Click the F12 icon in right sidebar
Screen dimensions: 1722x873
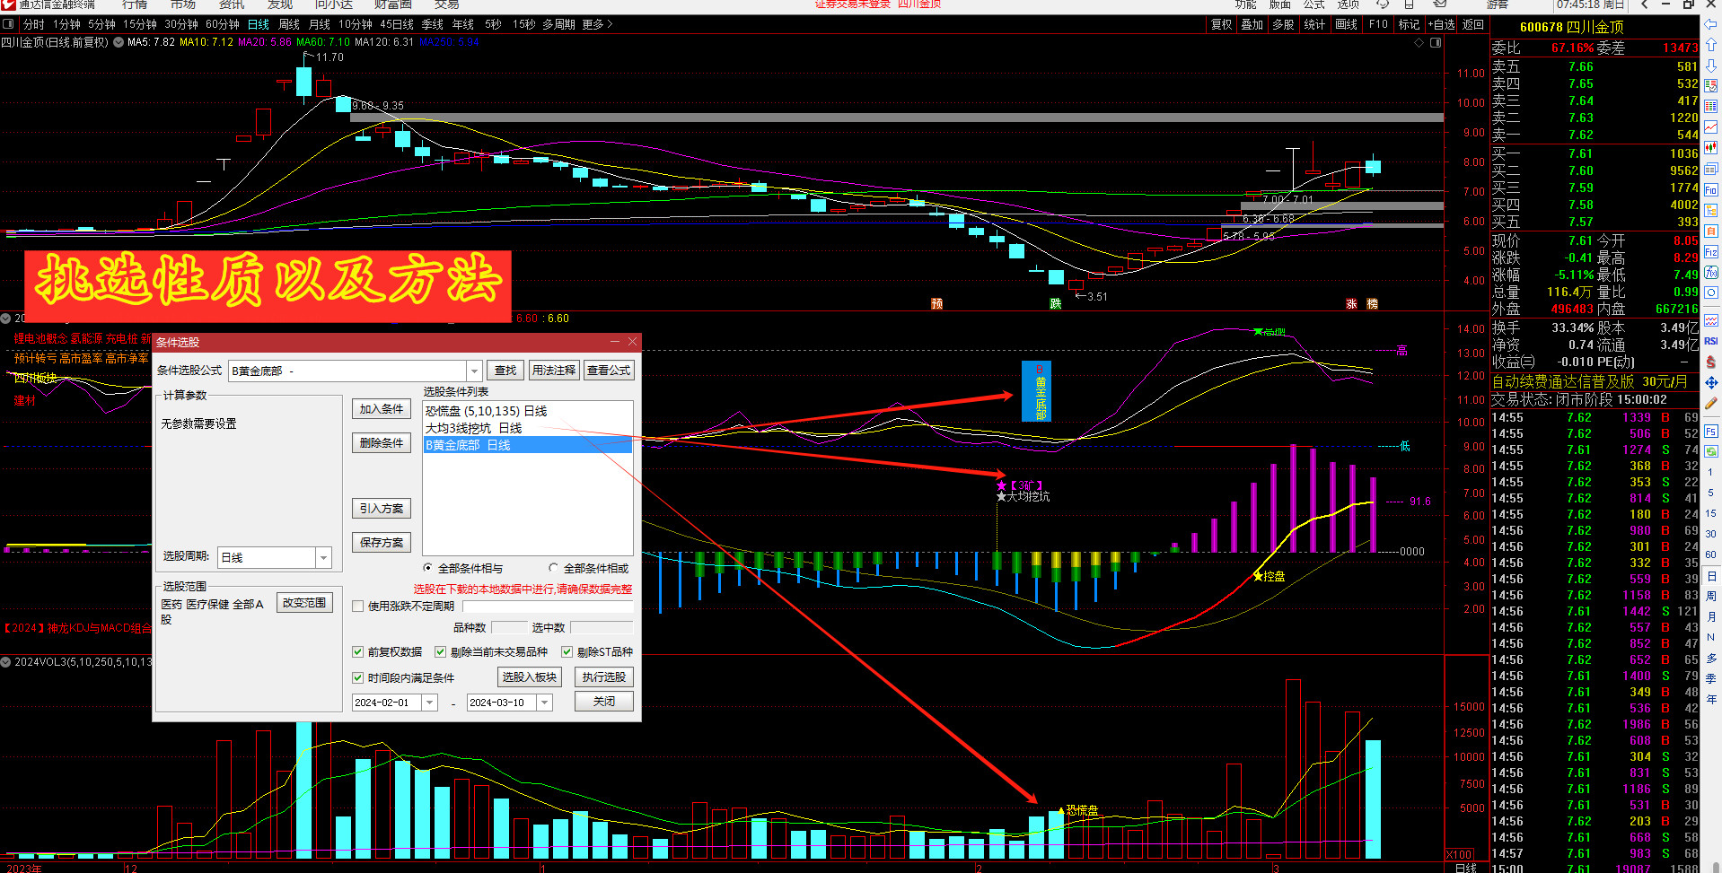1711,252
